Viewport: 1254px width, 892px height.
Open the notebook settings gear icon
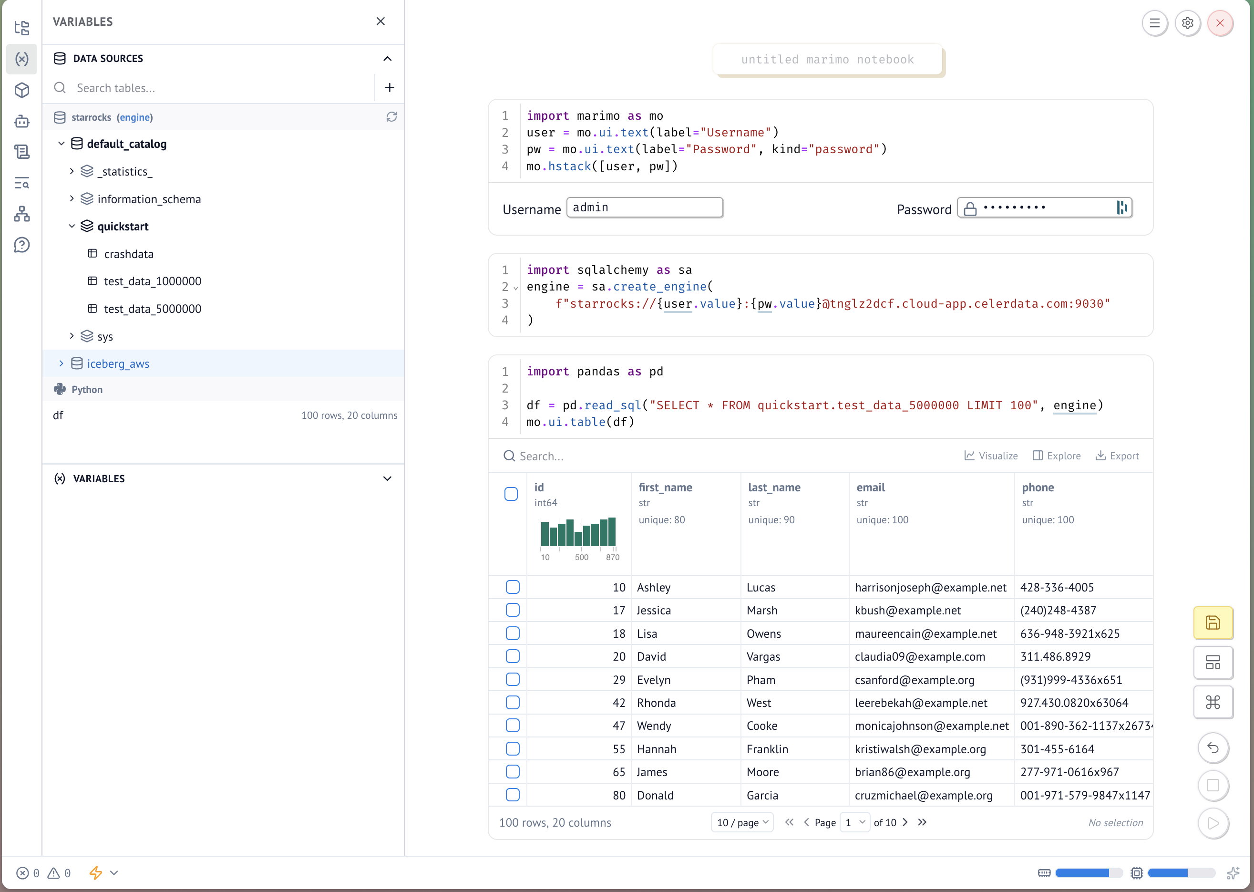tap(1187, 23)
